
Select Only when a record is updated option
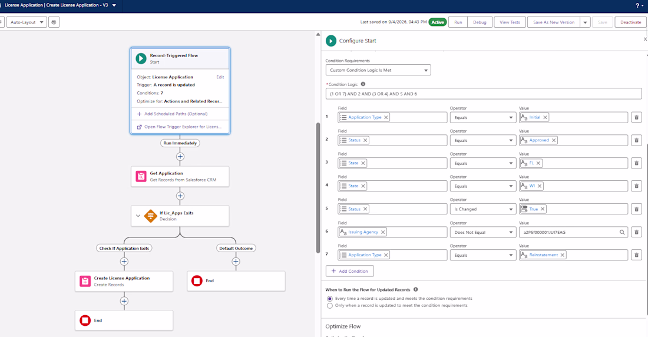pos(329,306)
